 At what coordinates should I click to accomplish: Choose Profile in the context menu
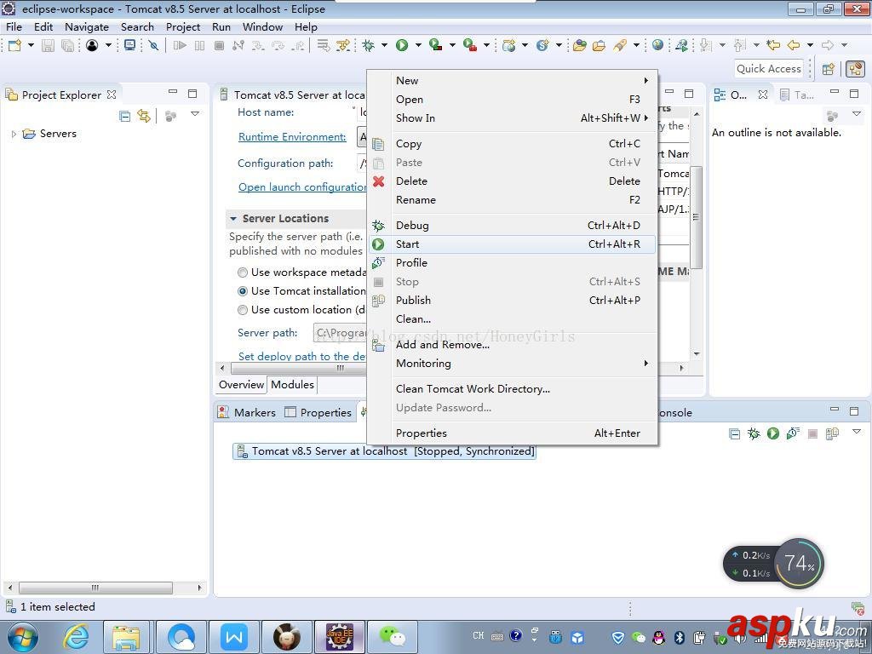point(512,263)
